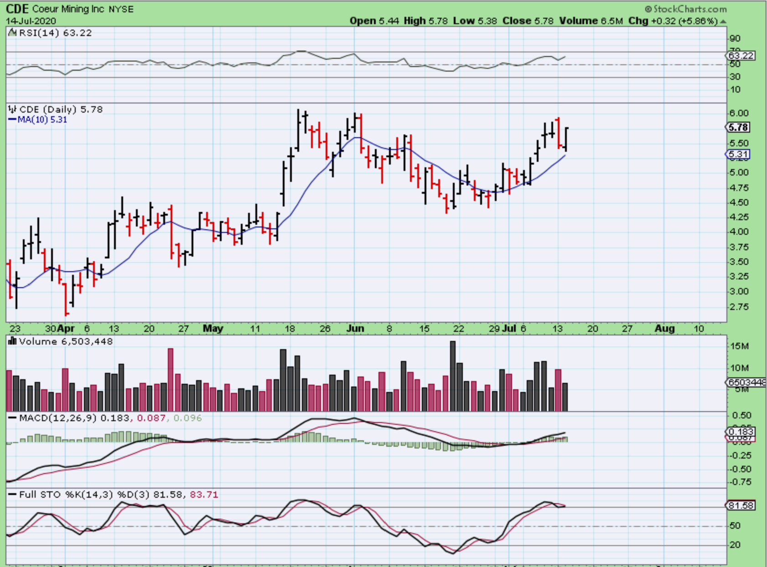Click the Aug month label on date axis

coord(665,329)
